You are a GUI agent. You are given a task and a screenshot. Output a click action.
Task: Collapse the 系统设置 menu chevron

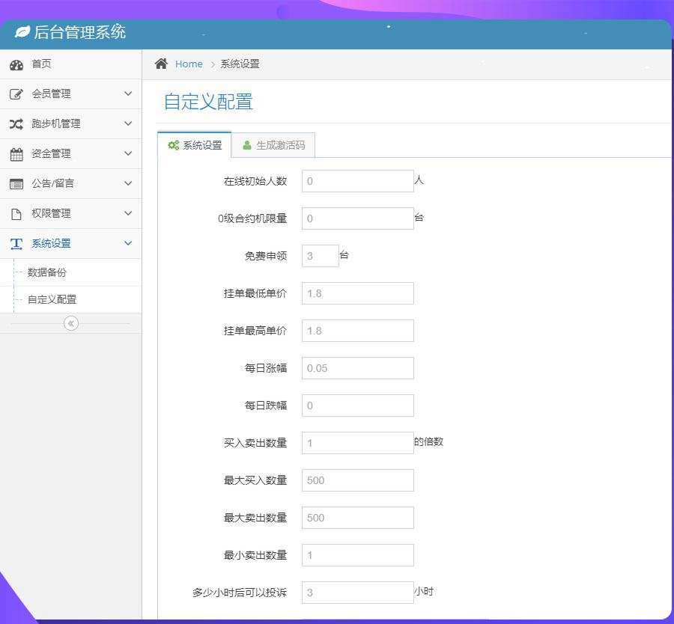pyautogui.click(x=128, y=243)
